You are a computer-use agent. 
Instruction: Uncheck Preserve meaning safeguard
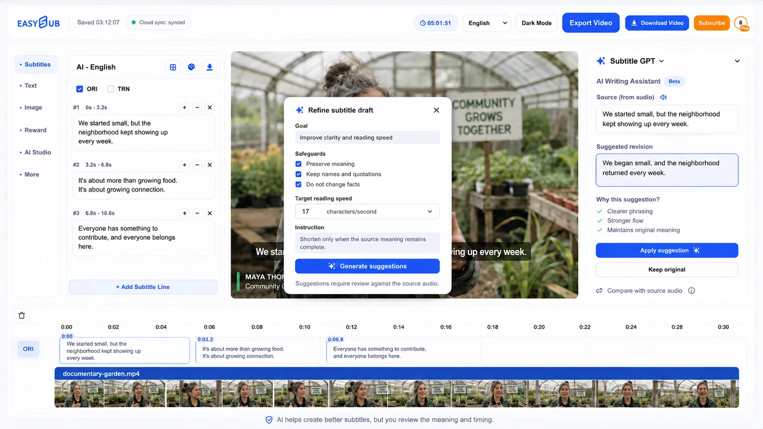[299, 164]
